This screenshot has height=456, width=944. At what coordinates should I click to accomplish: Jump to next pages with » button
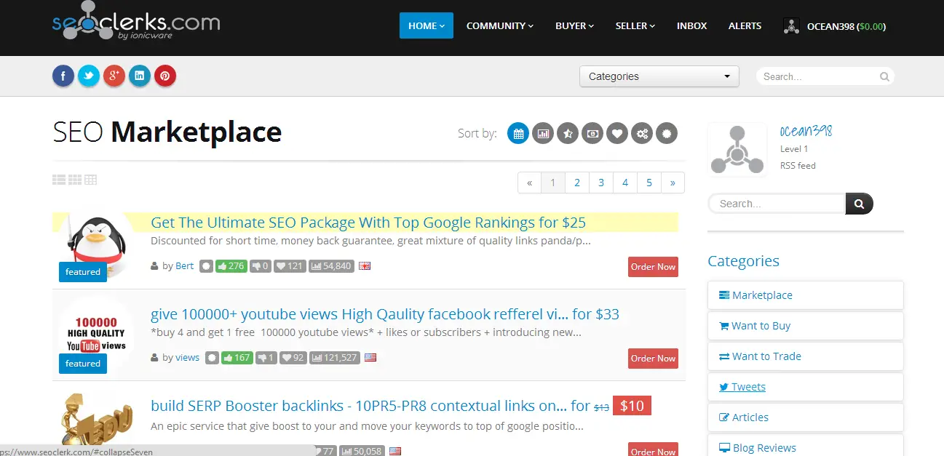[673, 183]
